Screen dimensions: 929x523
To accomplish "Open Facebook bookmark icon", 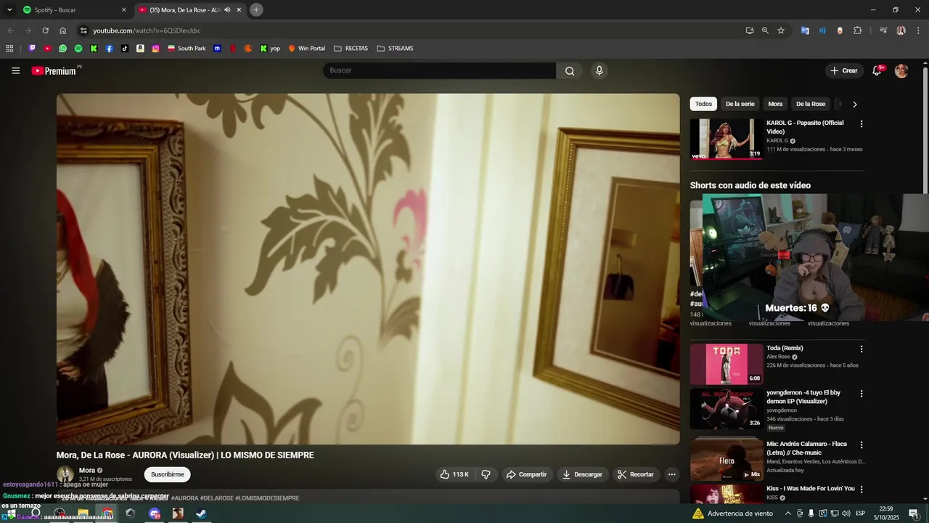I will click(110, 49).
